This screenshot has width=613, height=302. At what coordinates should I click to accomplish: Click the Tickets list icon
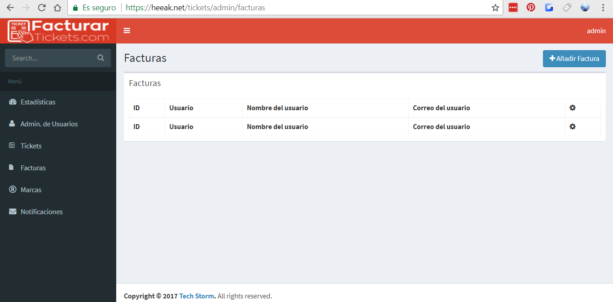12,146
